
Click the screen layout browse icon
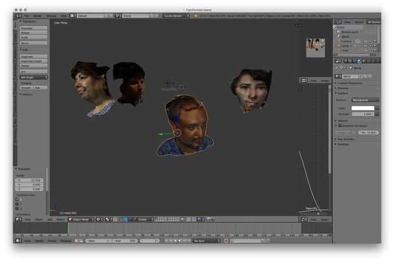point(72,15)
